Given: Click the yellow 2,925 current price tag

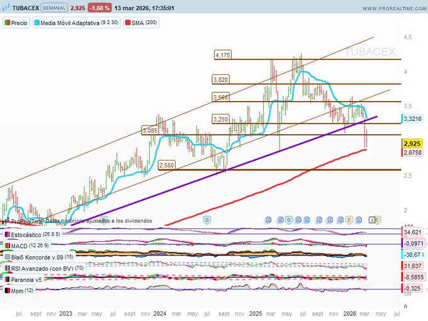Looking at the screenshot, I should coord(412,144).
